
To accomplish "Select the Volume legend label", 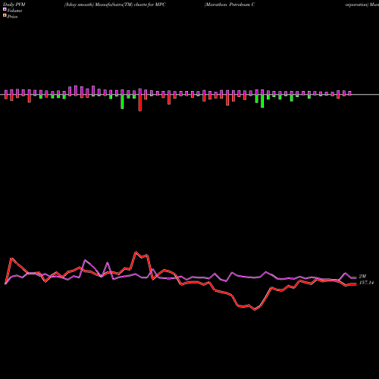I will [x=14, y=11].
